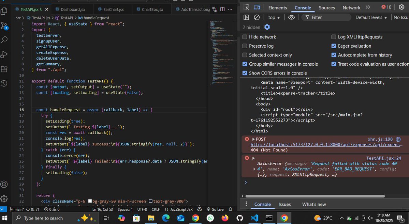Show more DevTools tabs chevron
Screen dimensions: 409x224
tap(368, 7)
